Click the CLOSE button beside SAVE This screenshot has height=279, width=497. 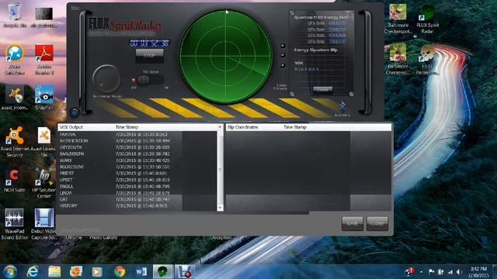click(x=377, y=223)
